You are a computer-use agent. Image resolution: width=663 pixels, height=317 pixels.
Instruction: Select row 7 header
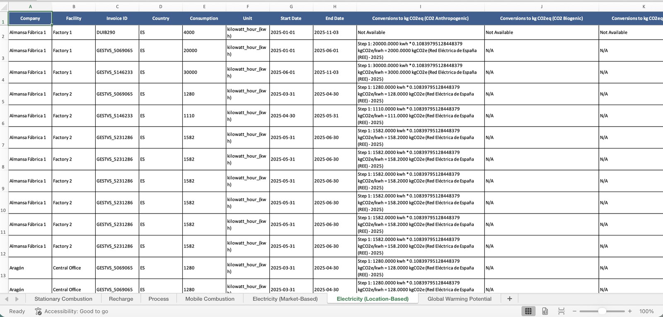click(4, 137)
